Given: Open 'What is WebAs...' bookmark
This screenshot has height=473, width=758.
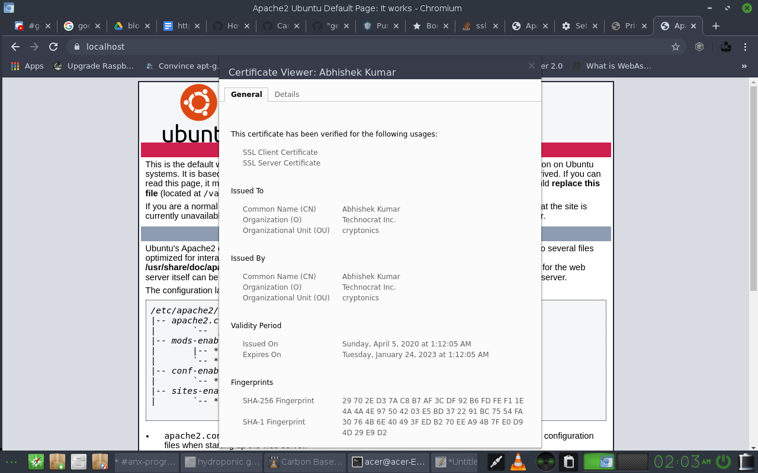Looking at the screenshot, I should (612, 66).
